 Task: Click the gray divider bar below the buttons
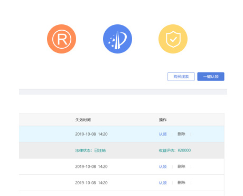(123, 92)
